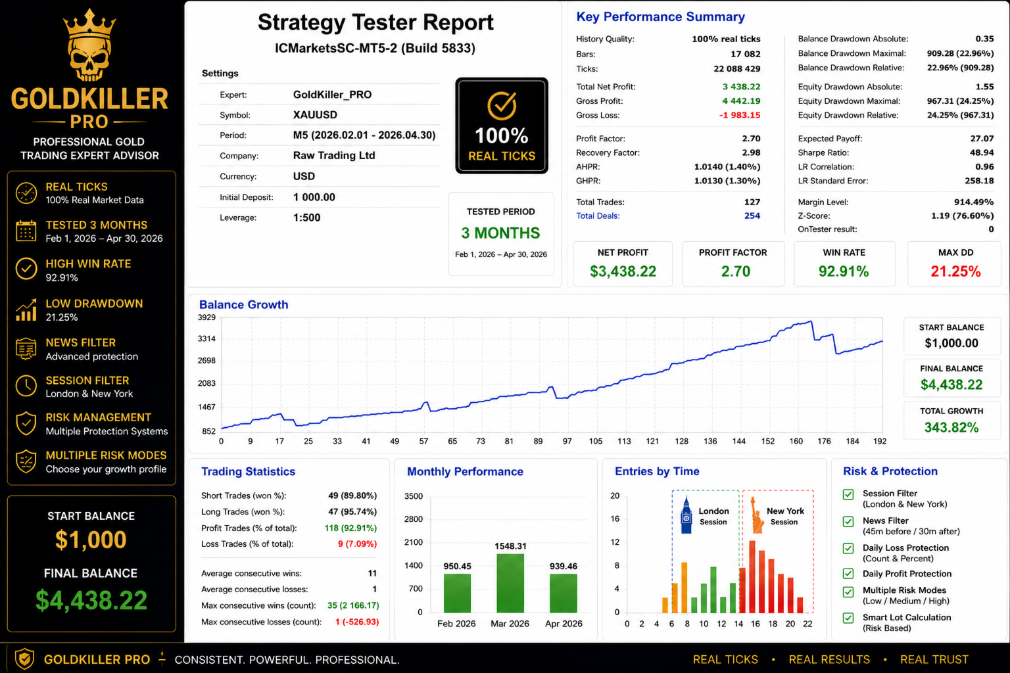1010x673 pixels.
Task: Toggle the Daily Profit Protection checkbox
Action: (848, 574)
